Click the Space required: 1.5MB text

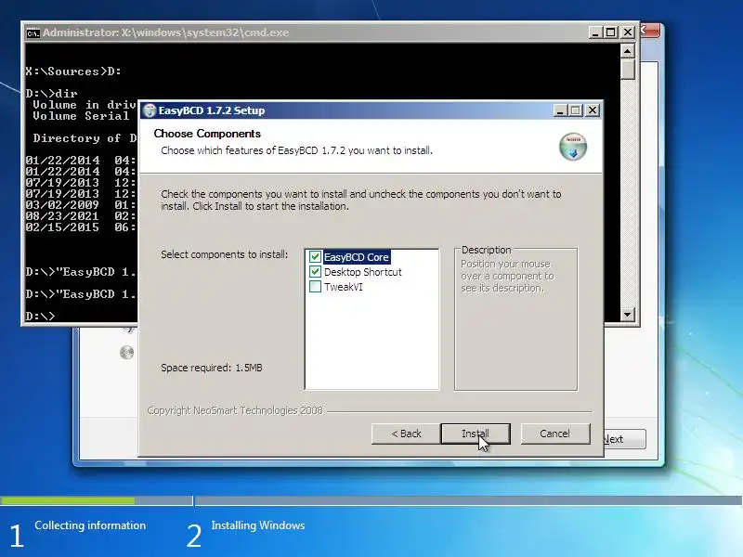click(x=212, y=368)
